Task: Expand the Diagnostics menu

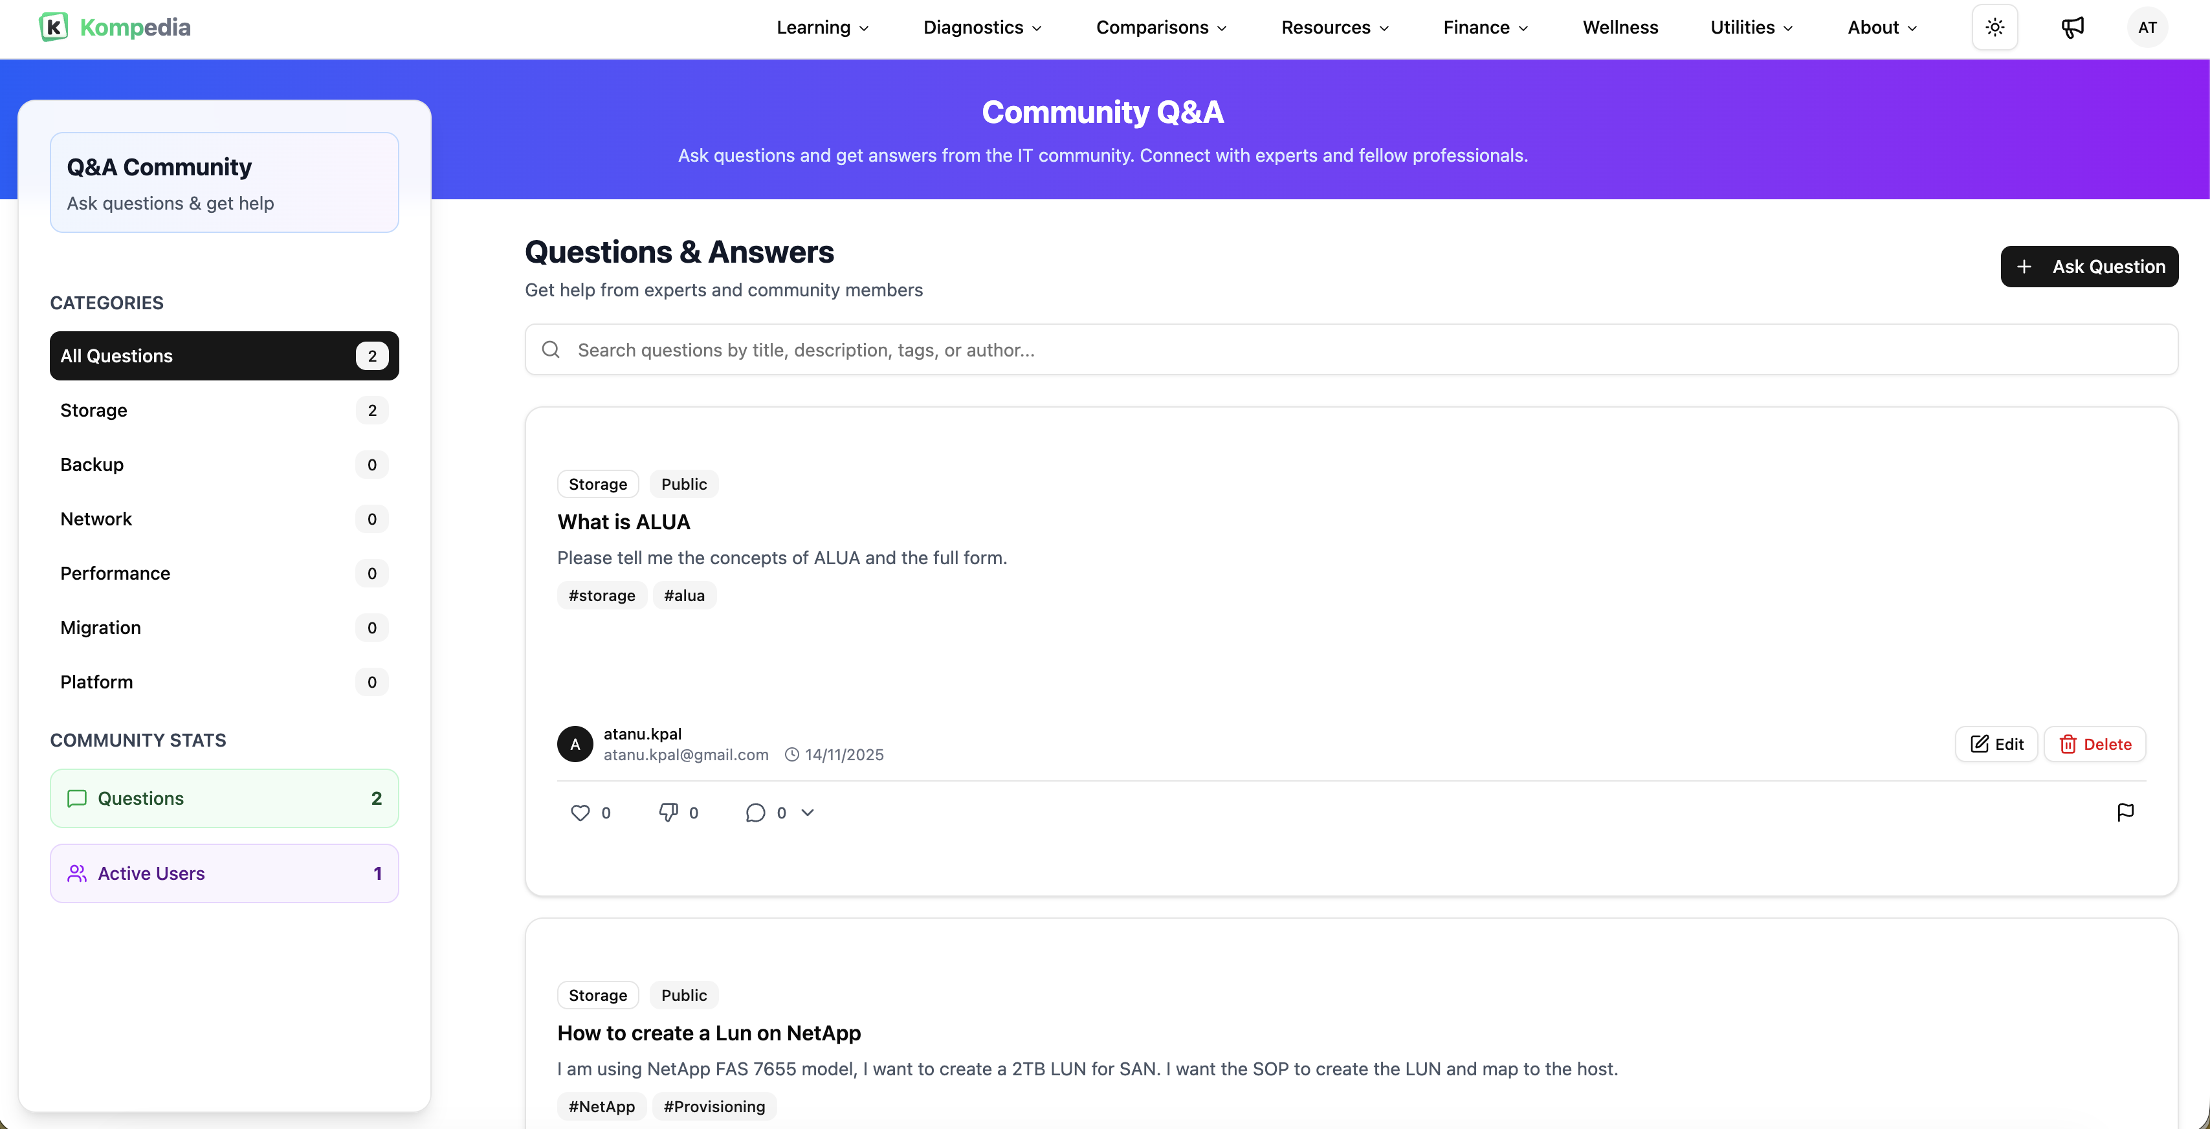Action: [x=982, y=27]
